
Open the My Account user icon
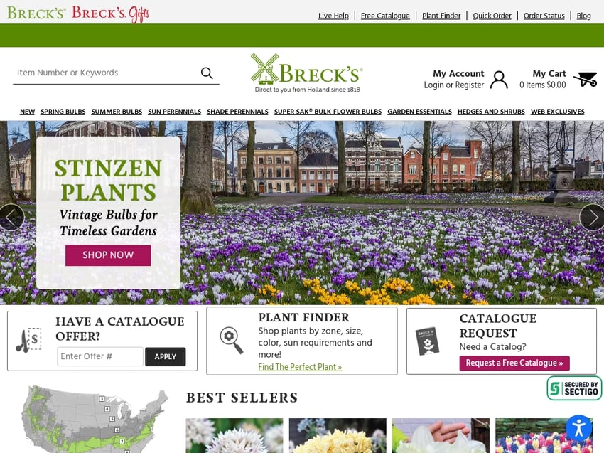(x=499, y=80)
